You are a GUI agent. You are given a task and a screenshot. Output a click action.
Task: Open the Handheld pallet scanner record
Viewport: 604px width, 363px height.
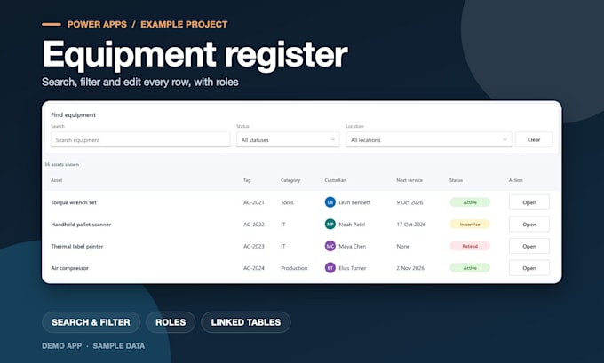click(529, 224)
